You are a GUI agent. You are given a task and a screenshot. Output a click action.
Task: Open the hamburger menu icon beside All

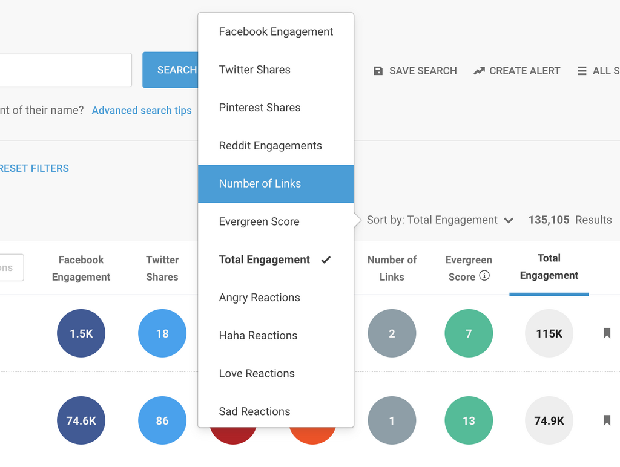[582, 71]
